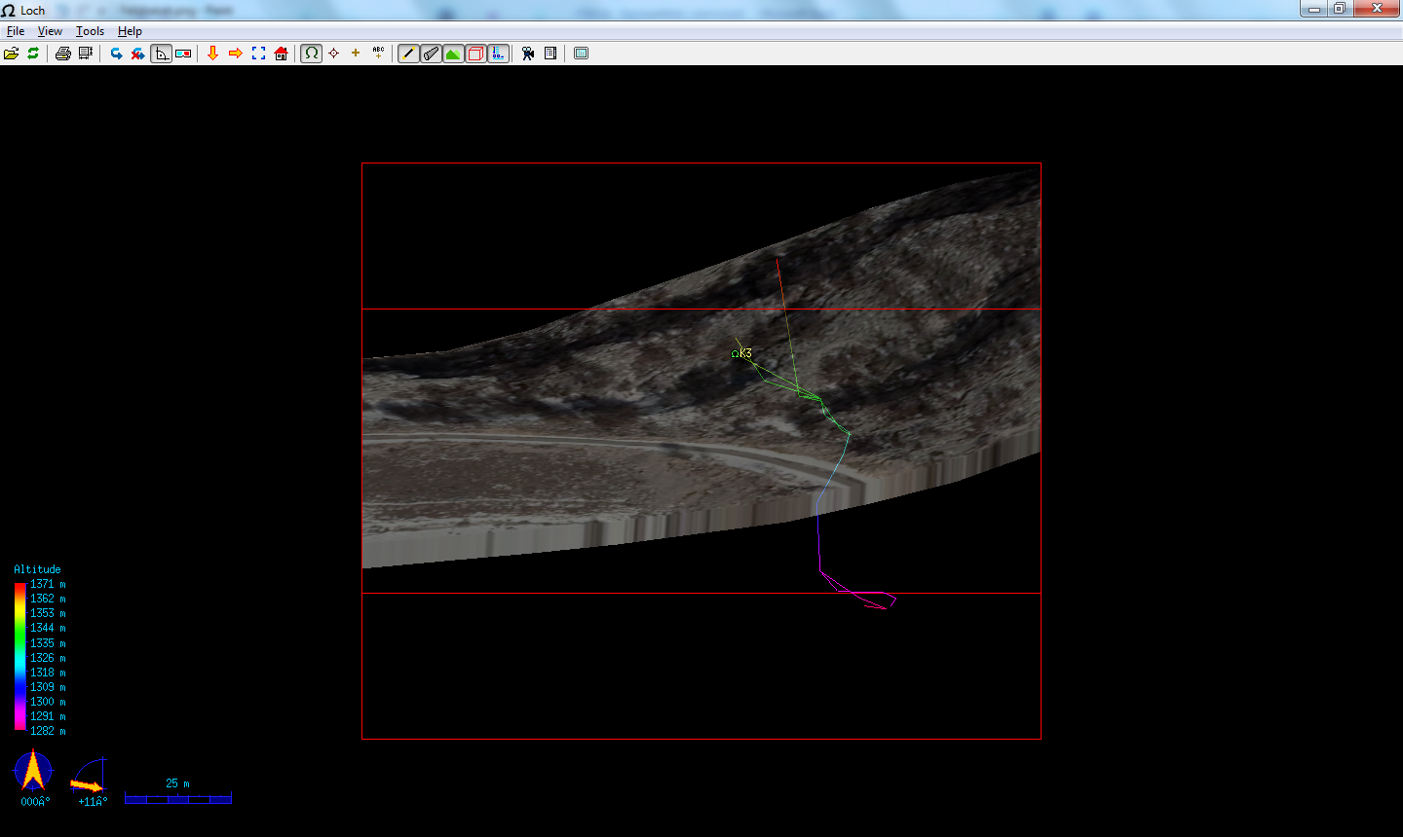Click the Open file folder icon

(11, 54)
